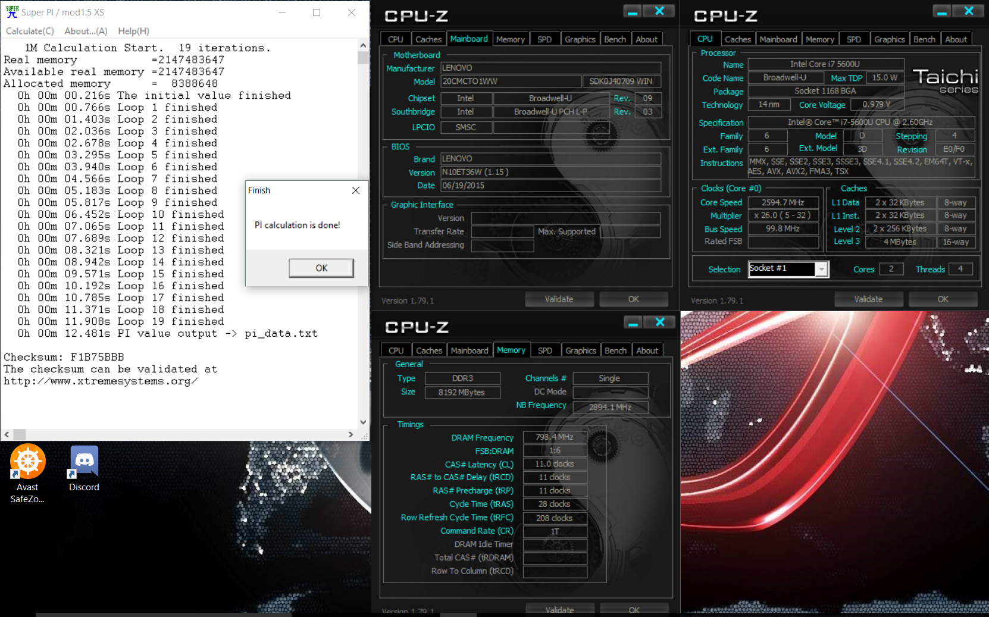Click the Super PI title bar icon
The height and width of the screenshot is (617, 989).
point(12,12)
